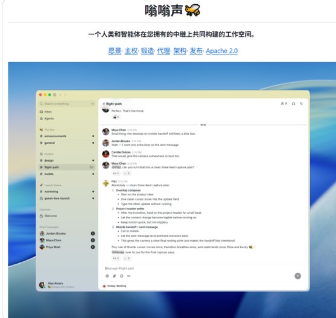Open the Apache 2.0 license link
The width and height of the screenshot is (336, 318).
221,51
